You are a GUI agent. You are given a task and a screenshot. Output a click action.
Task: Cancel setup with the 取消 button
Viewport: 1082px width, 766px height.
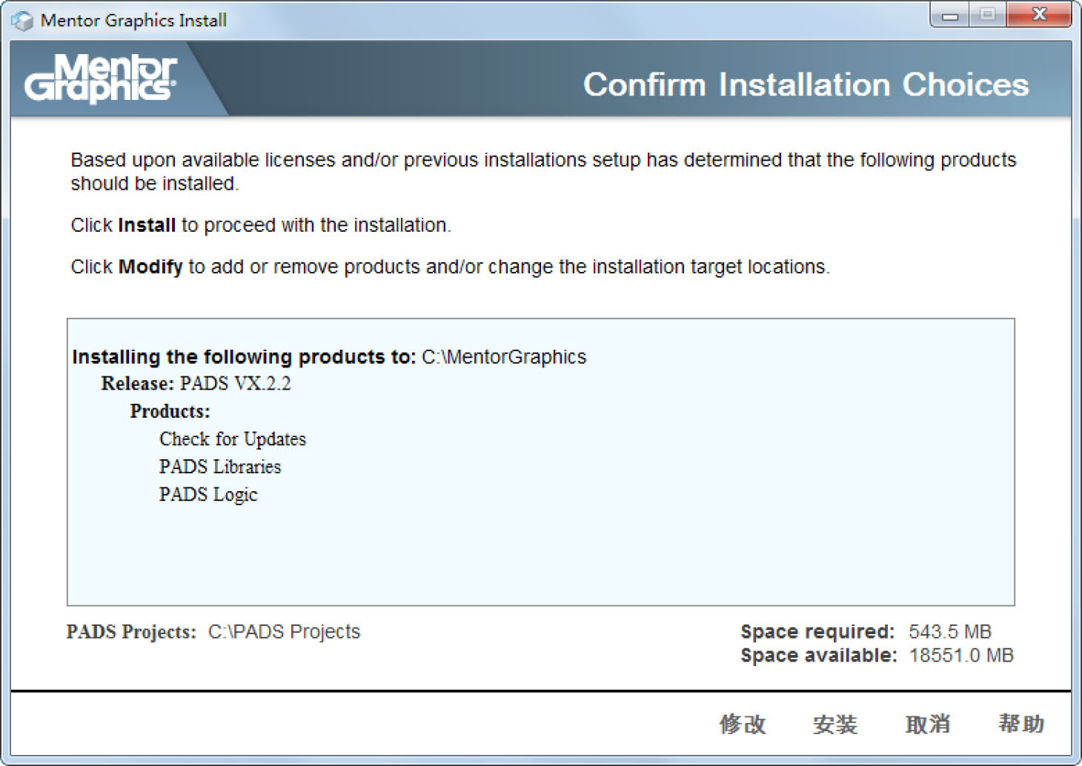928,724
